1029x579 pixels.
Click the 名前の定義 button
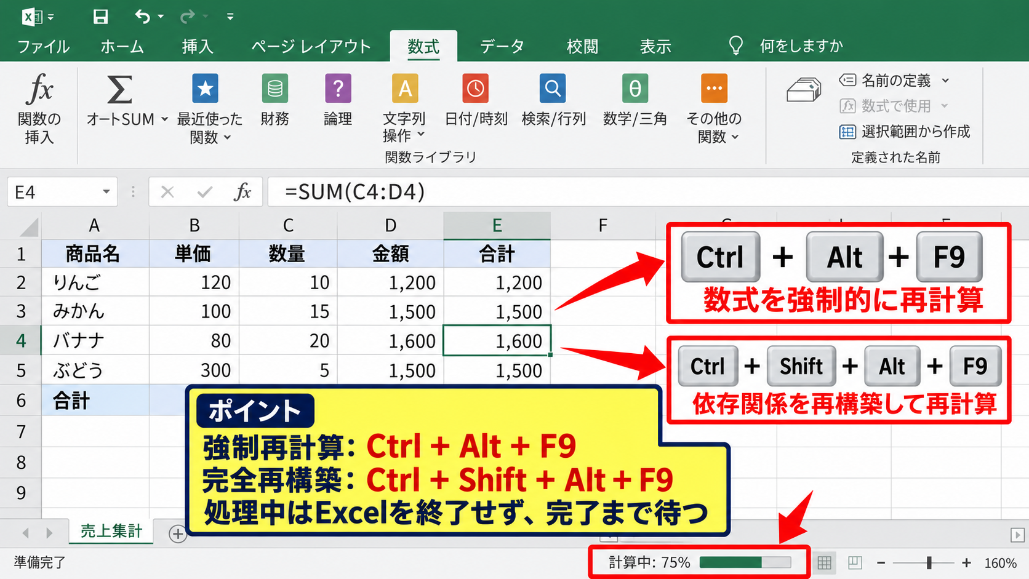885,81
